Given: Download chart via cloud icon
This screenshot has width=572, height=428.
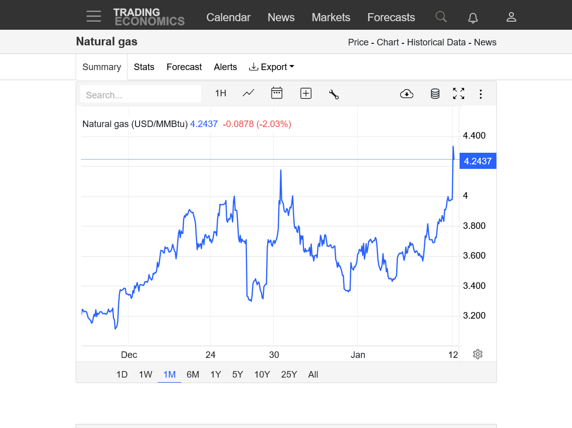Looking at the screenshot, I should (x=407, y=94).
